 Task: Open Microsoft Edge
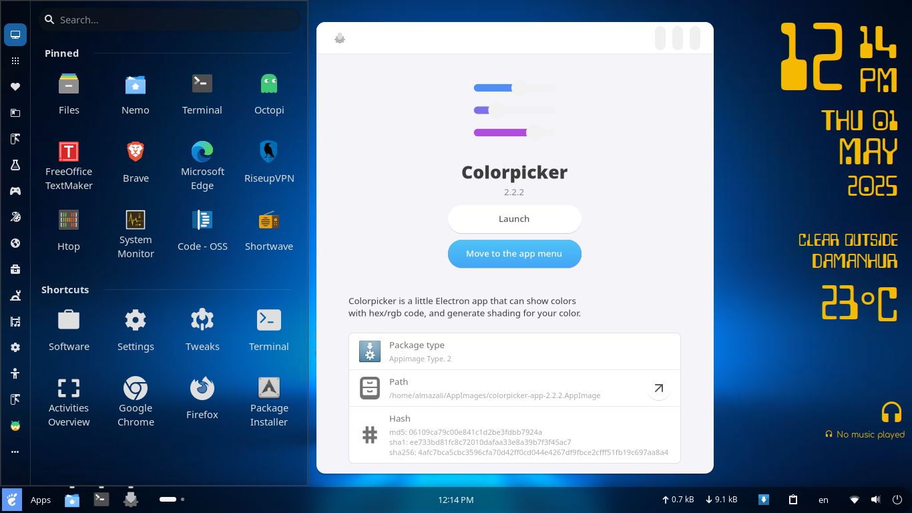pos(202,165)
